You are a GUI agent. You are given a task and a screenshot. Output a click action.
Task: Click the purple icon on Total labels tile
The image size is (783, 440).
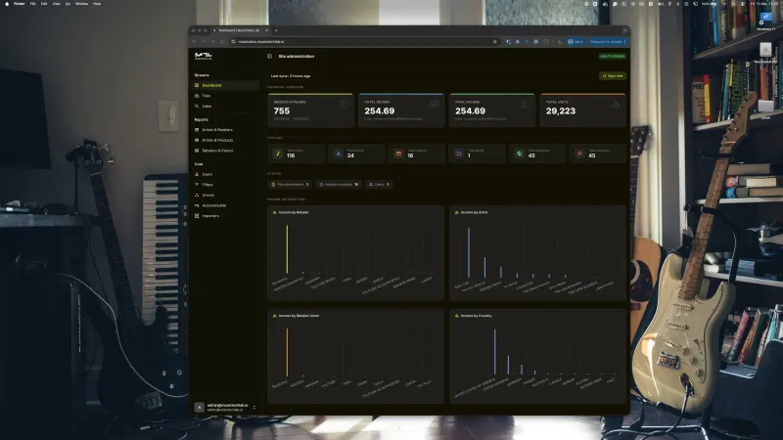(x=459, y=154)
